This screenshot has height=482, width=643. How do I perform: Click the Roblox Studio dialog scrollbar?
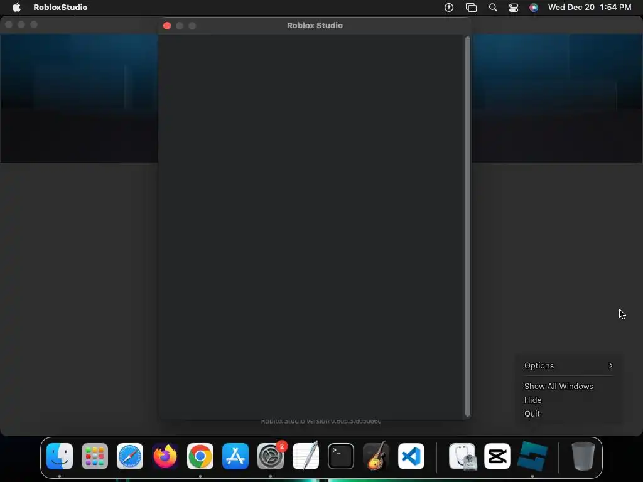(467, 226)
